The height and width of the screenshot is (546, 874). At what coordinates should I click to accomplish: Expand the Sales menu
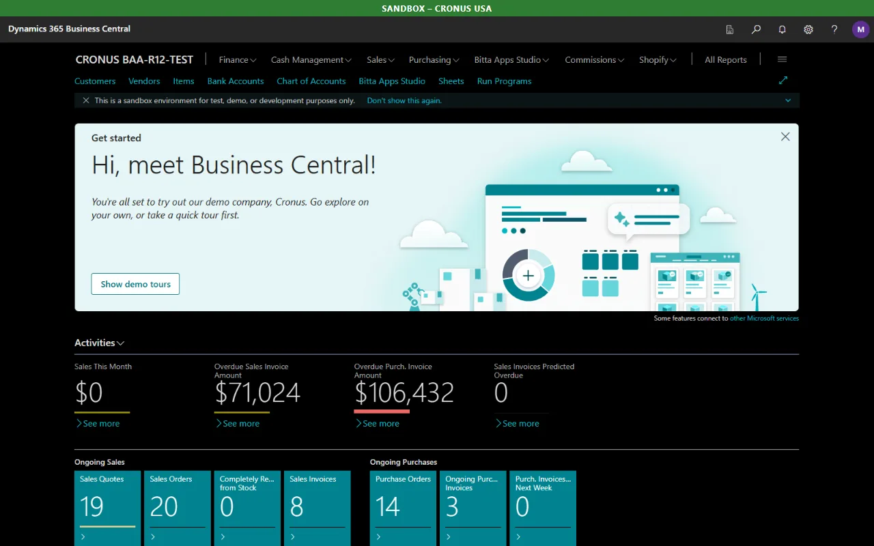point(380,59)
